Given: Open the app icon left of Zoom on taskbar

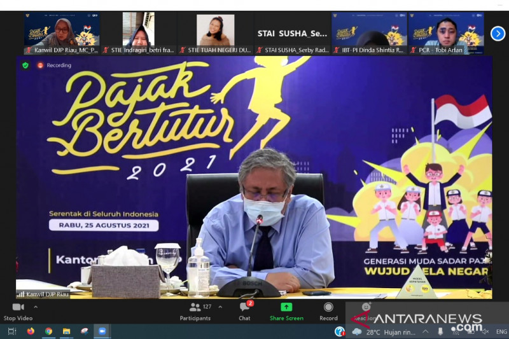Looking at the screenshot, I should click(x=85, y=331).
